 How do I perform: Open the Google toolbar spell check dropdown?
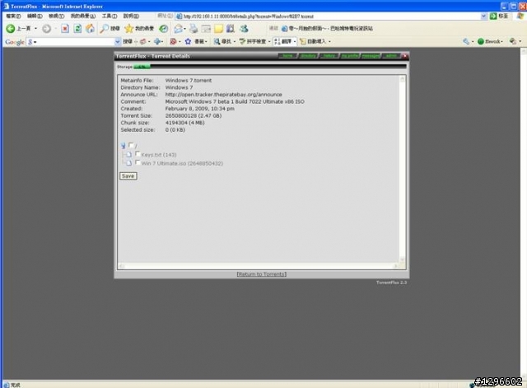(x=269, y=41)
